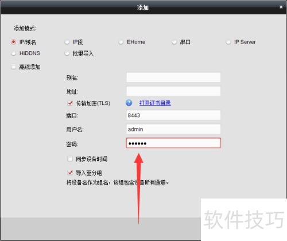This screenshot has height=241, width=287.
Task: Choose the HiDDNS radio option
Action: [x=13, y=53]
